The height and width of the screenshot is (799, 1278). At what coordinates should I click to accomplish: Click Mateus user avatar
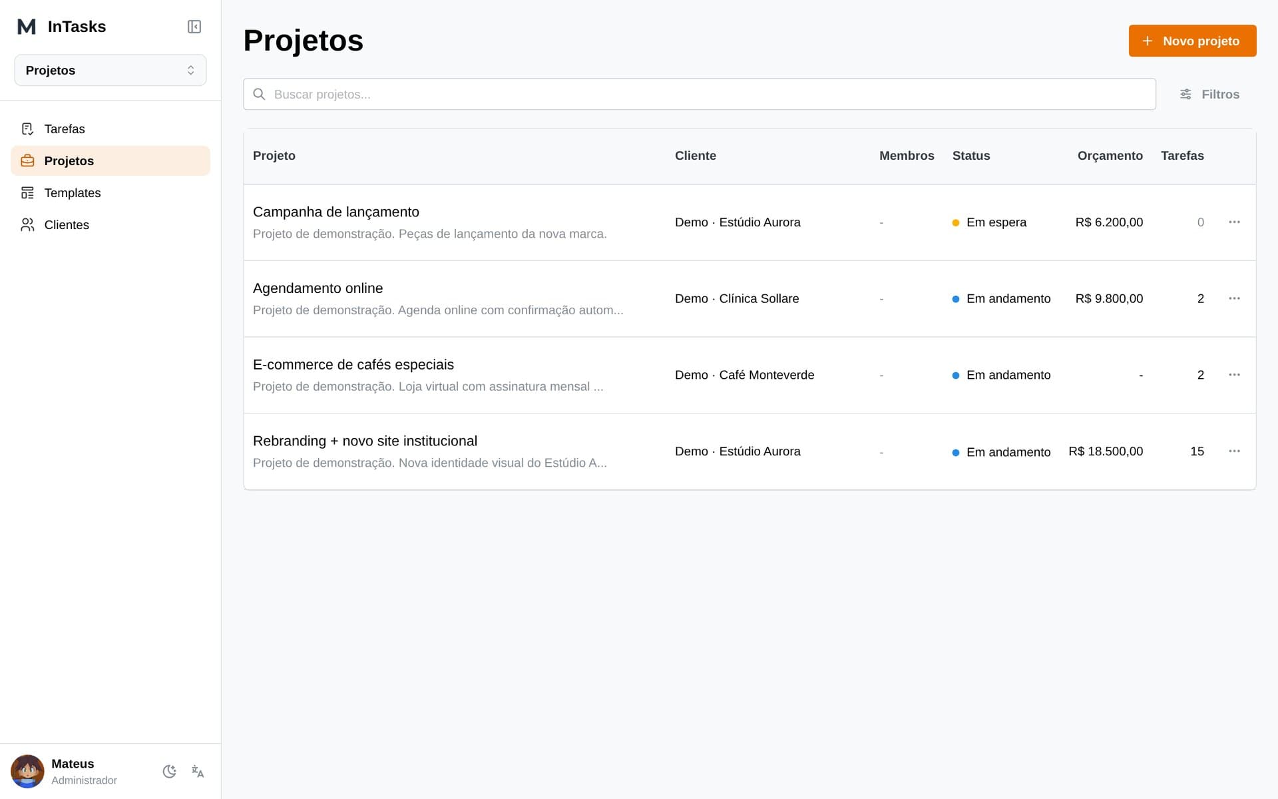pyautogui.click(x=27, y=771)
